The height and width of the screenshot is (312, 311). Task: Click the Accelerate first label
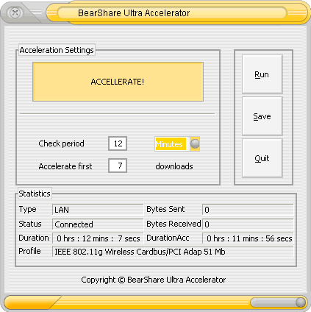65,166
